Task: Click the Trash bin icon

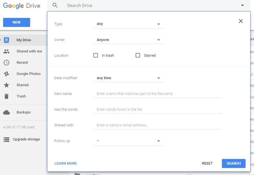Action: tap(7, 96)
